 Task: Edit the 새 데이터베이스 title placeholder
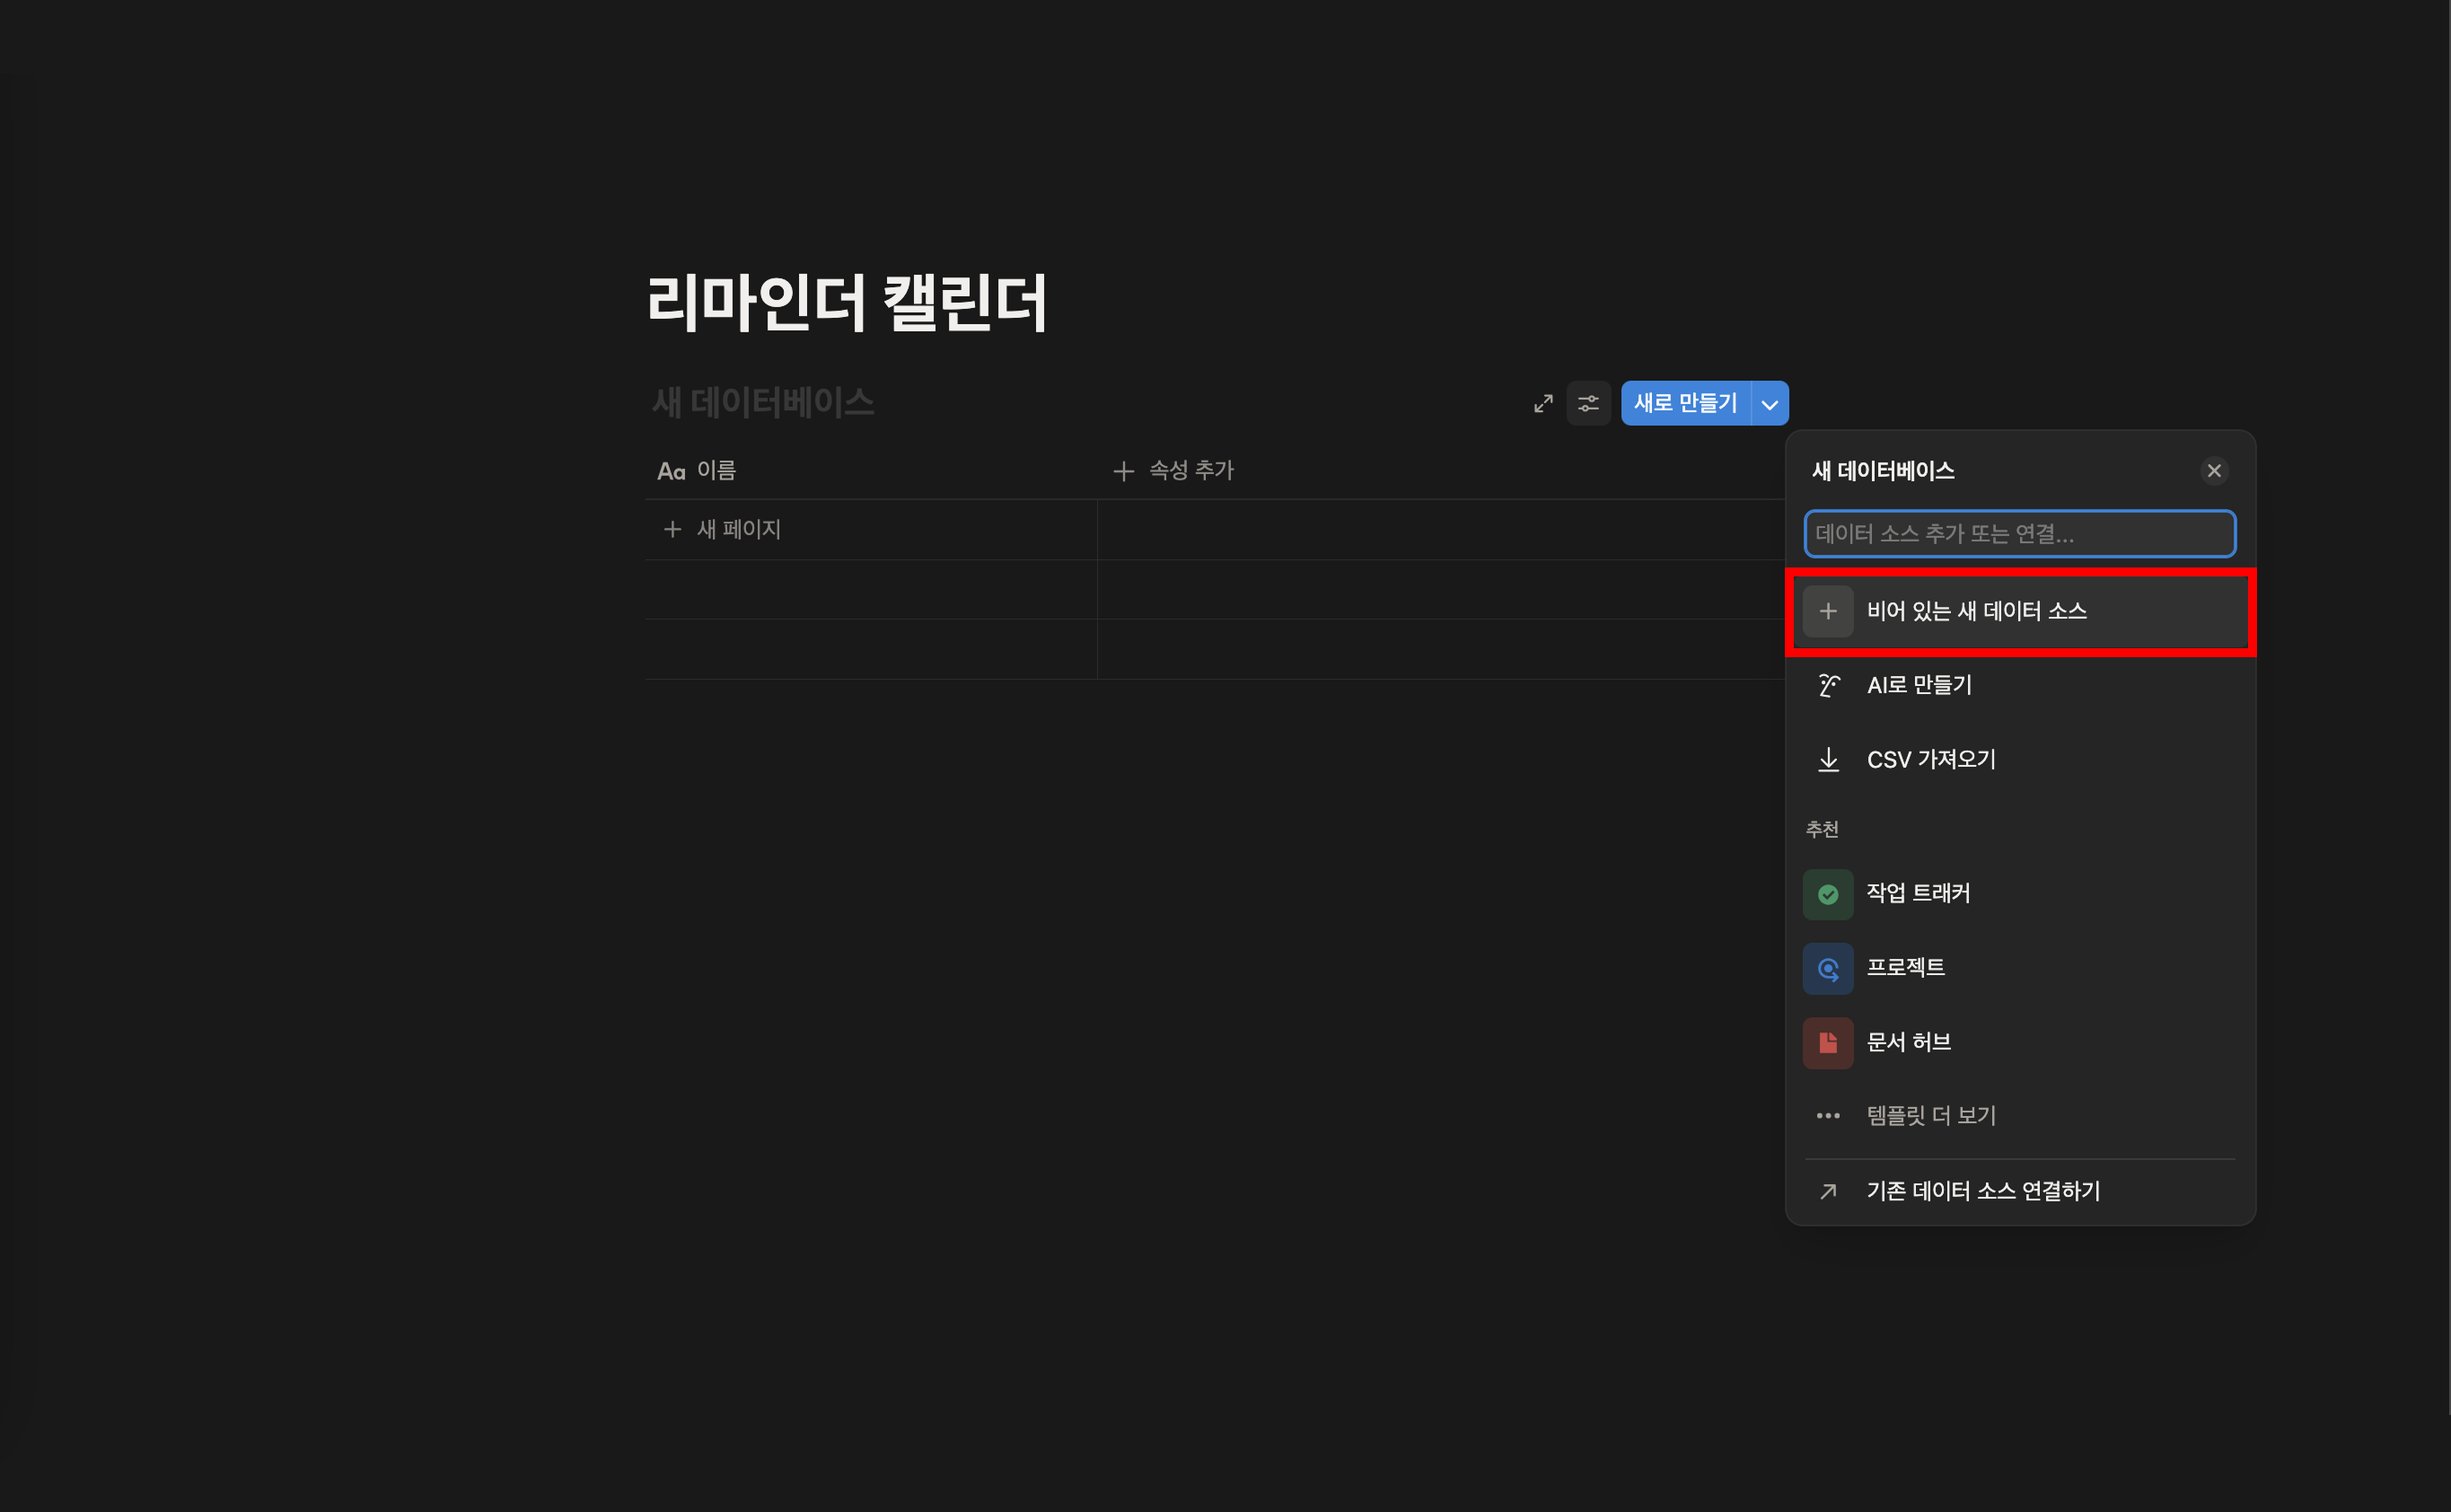763,403
